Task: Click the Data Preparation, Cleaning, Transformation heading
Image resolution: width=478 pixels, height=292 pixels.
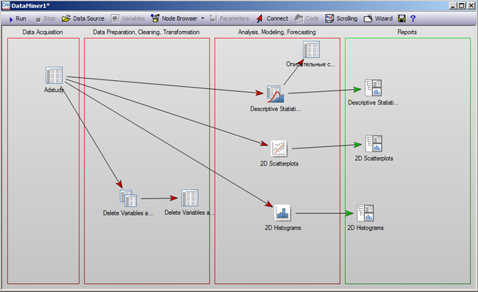Action: pyautogui.click(x=146, y=32)
